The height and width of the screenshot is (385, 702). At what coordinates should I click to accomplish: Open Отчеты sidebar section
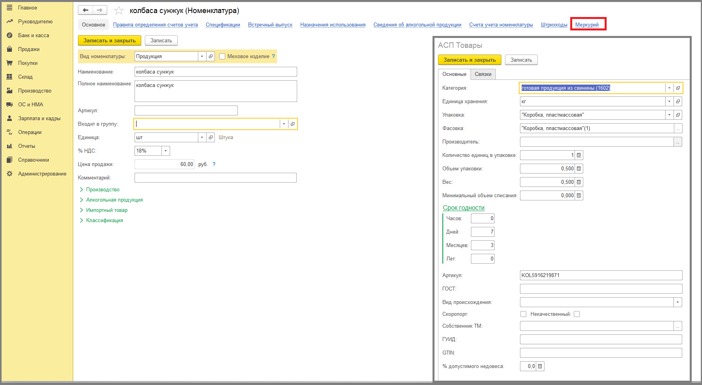coord(27,146)
